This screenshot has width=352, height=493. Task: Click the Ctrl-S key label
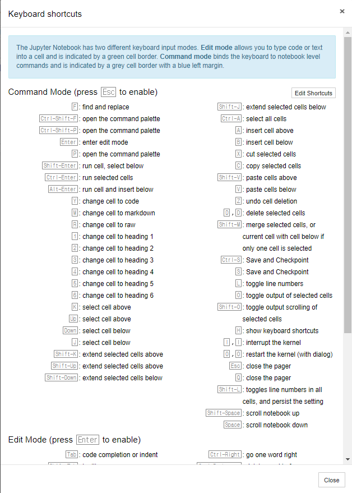pyautogui.click(x=231, y=260)
